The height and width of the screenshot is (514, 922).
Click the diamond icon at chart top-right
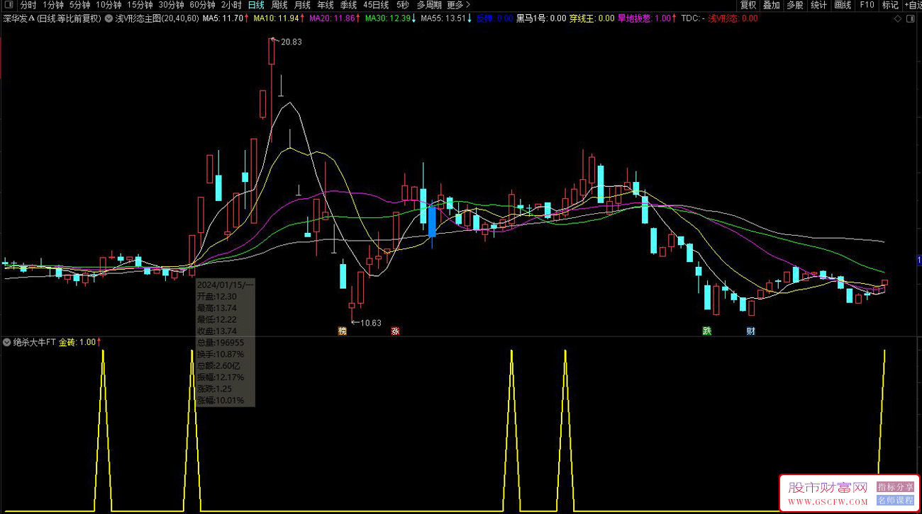899,18
